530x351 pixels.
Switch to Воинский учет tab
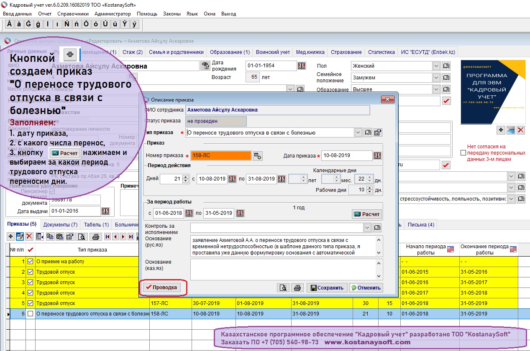[x=273, y=52]
